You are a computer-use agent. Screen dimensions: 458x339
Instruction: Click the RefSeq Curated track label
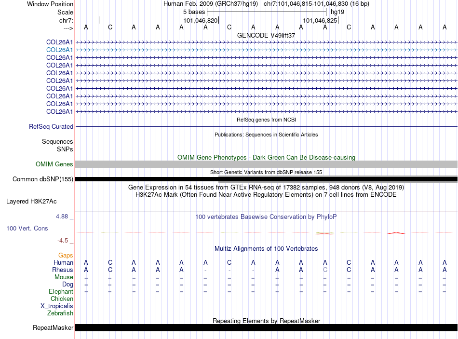(51, 126)
